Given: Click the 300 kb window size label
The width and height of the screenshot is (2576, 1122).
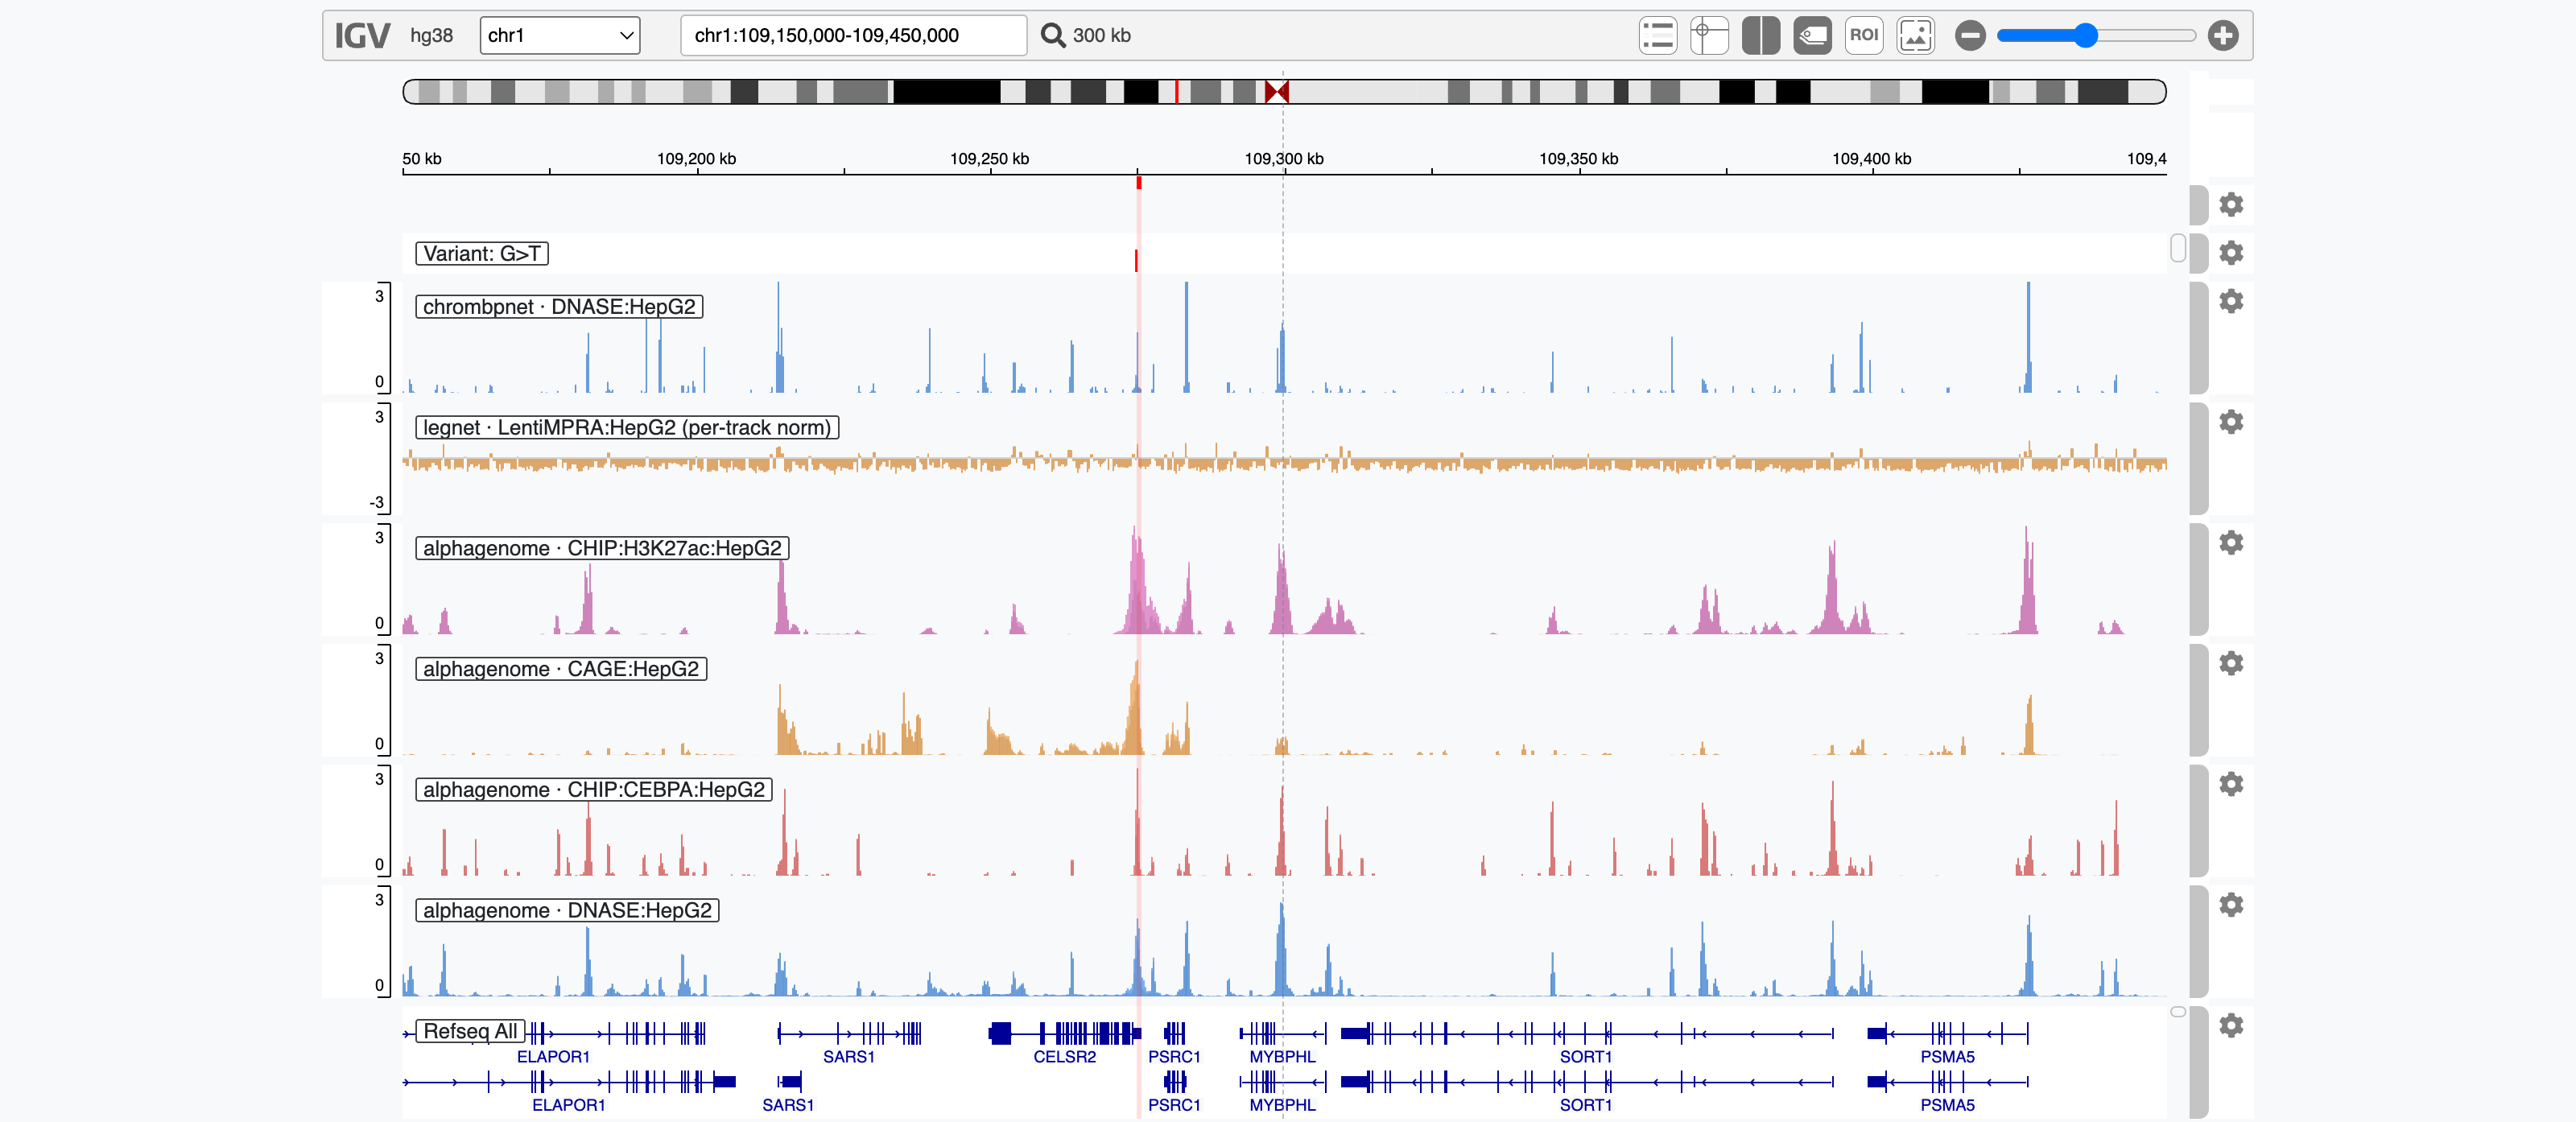Looking at the screenshot, I should (x=1101, y=35).
